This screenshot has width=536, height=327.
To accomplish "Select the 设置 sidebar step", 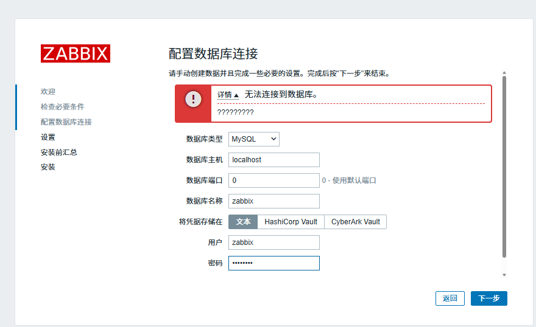I will 48,137.
